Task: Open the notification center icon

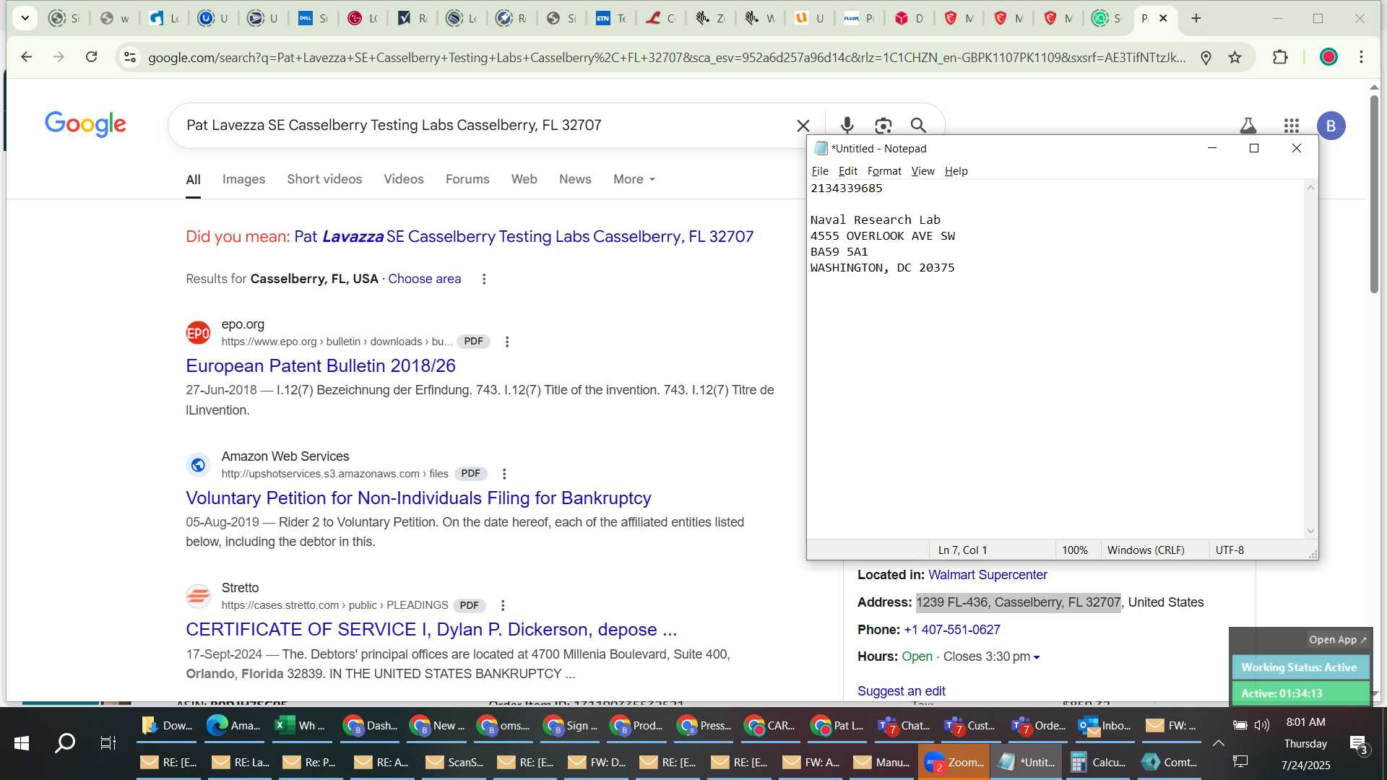Action: pyautogui.click(x=1358, y=744)
